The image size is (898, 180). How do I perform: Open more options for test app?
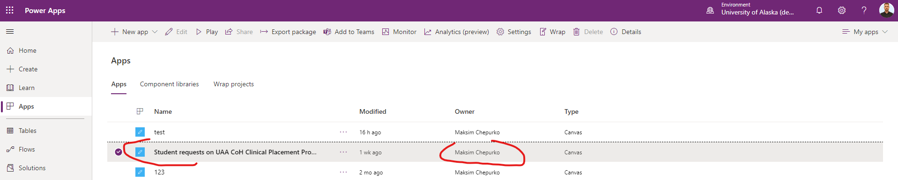(x=343, y=132)
